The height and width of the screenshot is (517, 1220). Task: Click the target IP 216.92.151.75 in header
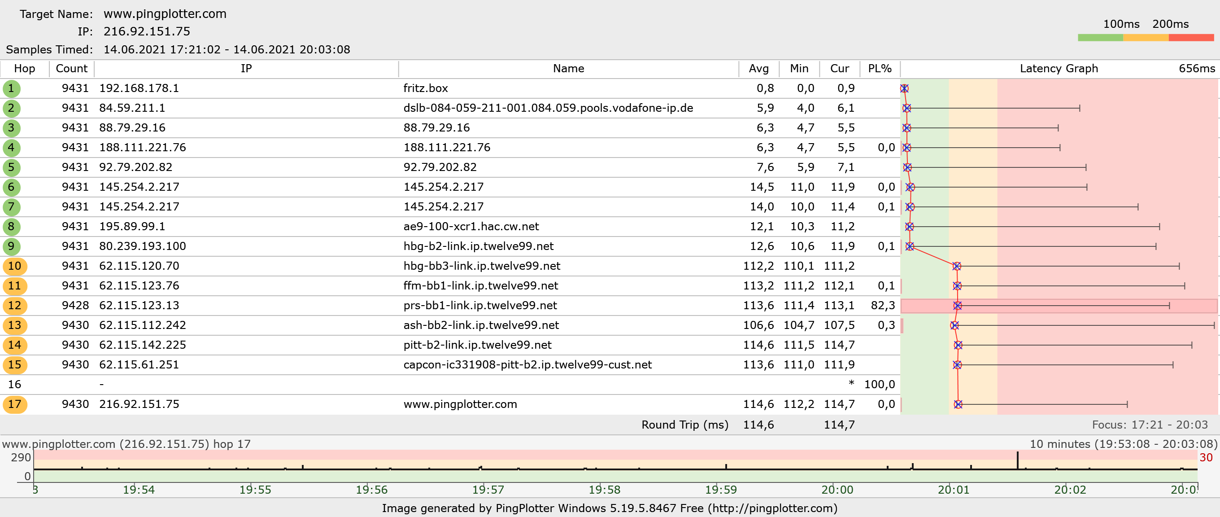[147, 31]
